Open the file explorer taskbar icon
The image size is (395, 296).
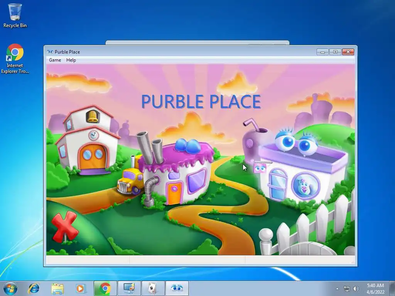click(x=57, y=288)
